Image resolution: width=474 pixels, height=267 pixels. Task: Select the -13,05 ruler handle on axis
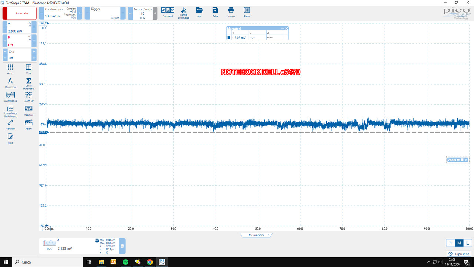[x=43, y=132]
